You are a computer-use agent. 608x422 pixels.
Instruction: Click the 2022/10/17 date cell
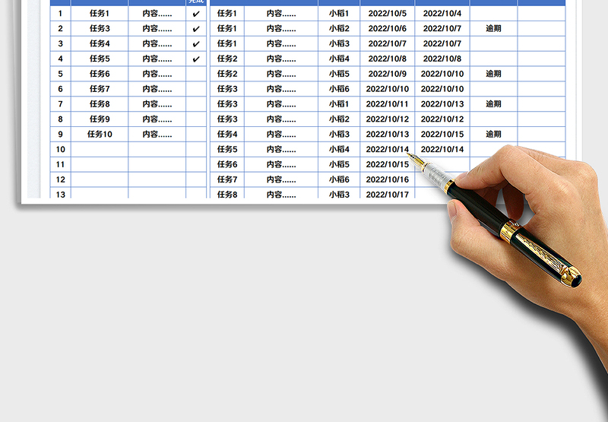click(x=388, y=194)
